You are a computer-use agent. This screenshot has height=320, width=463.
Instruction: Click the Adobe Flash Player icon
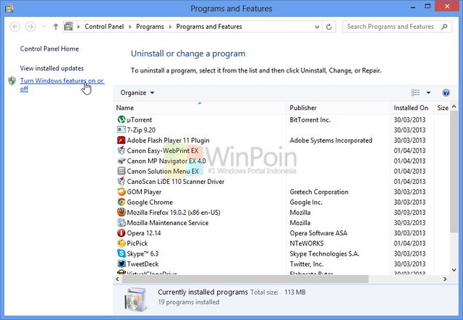[x=122, y=140]
